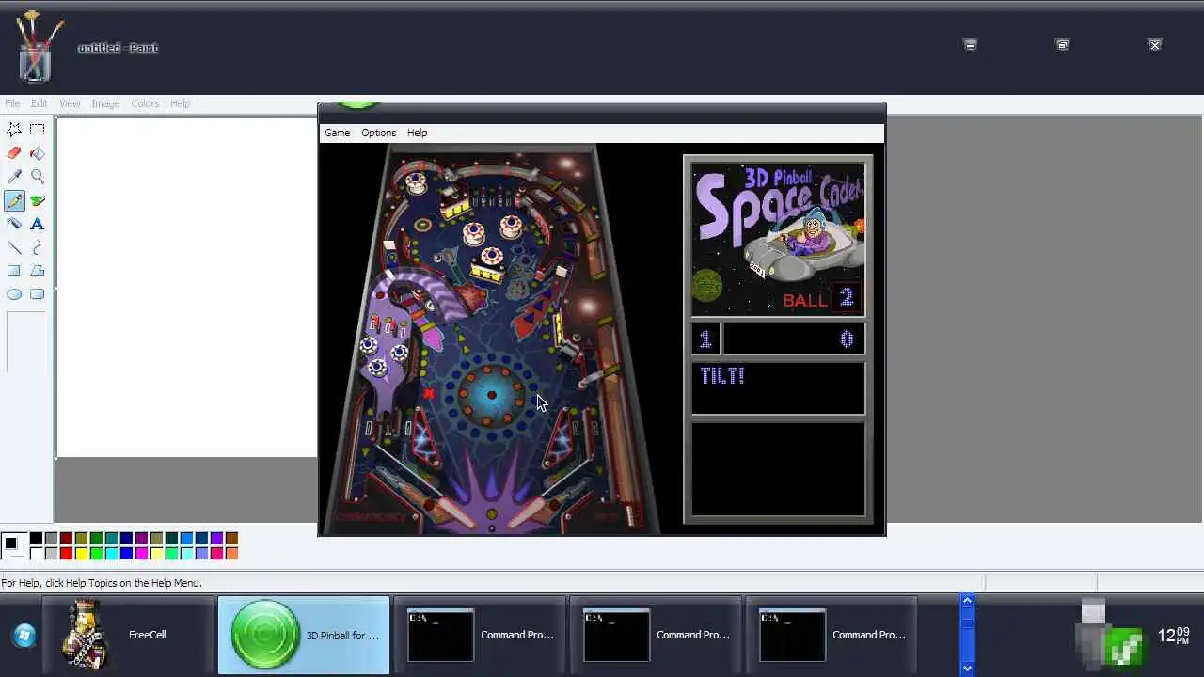Open the Pinball Options menu

[378, 133]
